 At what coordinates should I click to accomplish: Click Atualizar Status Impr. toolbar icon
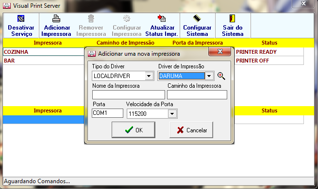(162, 18)
